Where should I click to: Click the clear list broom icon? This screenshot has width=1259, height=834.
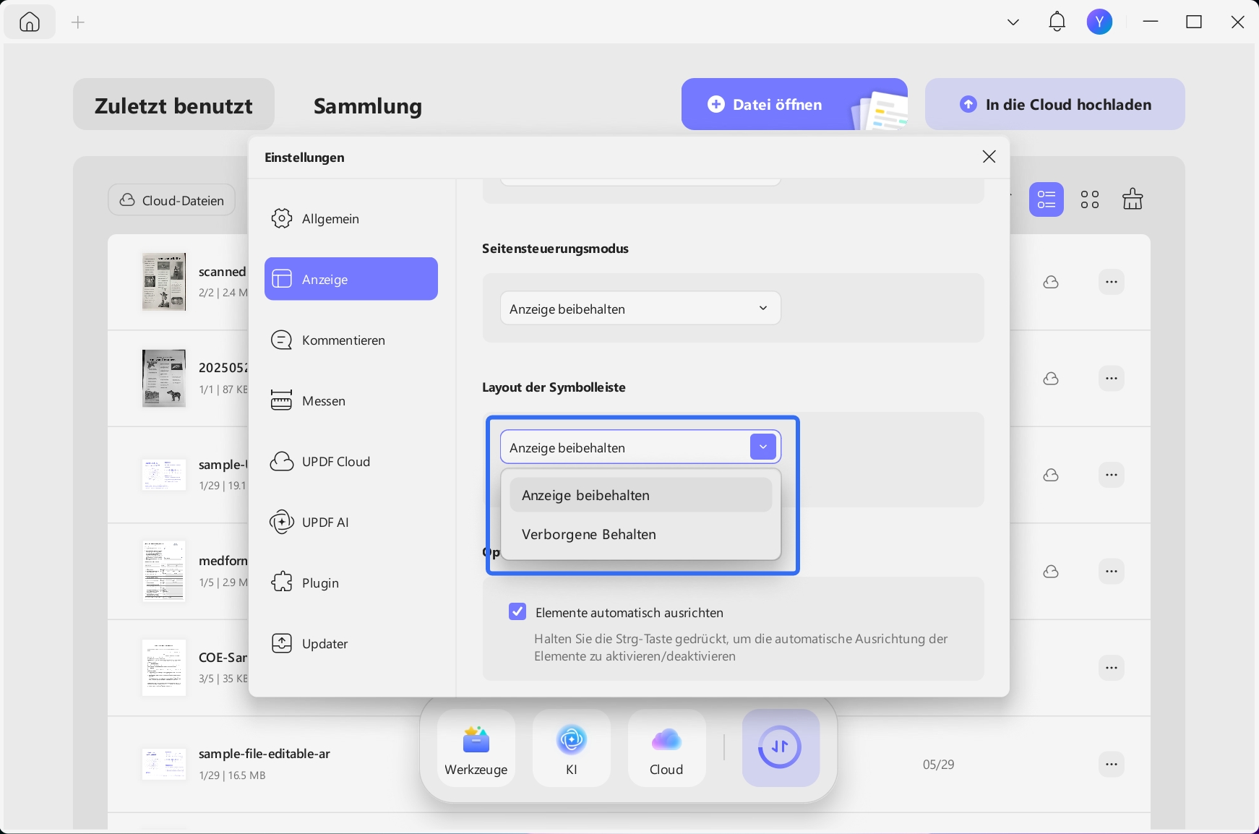1133,199
